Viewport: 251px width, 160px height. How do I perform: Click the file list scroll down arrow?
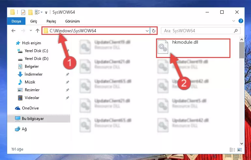point(242,144)
